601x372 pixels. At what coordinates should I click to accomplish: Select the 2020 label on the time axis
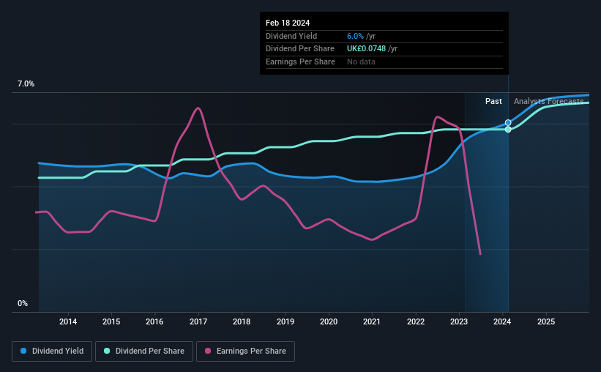point(329,321)
